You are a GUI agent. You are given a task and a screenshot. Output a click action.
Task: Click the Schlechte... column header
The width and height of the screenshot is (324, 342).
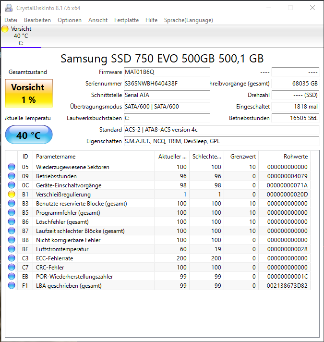coord(206,157)
